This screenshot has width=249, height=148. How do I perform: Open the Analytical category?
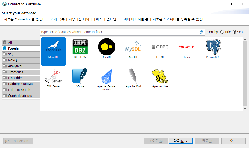point(21,66)
